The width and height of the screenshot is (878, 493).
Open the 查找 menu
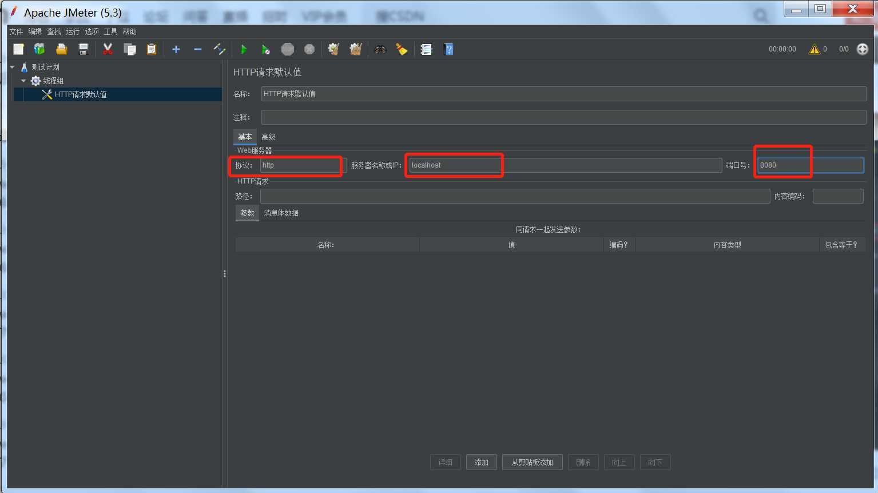pyautogui.click(x=54, y=31)
